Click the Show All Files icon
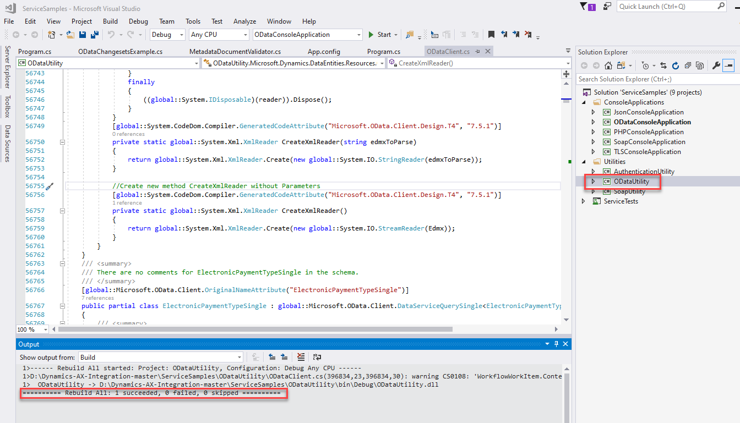740x423 pixels. (700, 65)
